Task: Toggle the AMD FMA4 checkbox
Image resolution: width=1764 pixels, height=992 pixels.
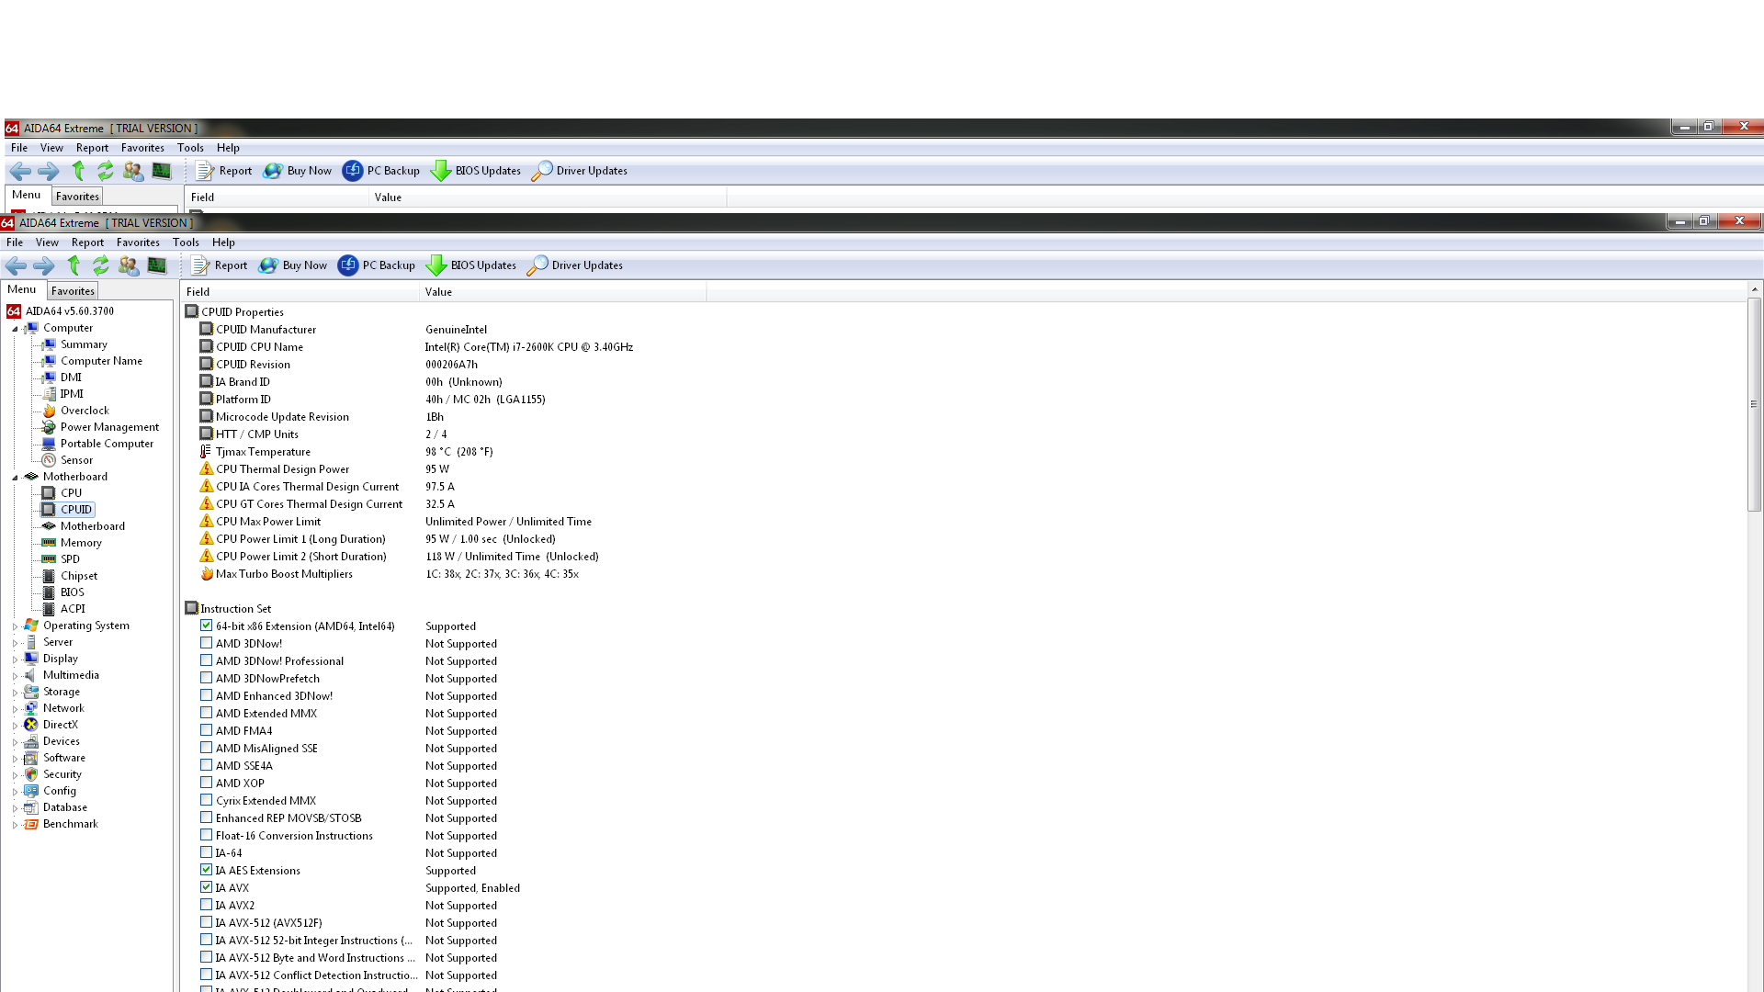Action: tap(206, 730)
